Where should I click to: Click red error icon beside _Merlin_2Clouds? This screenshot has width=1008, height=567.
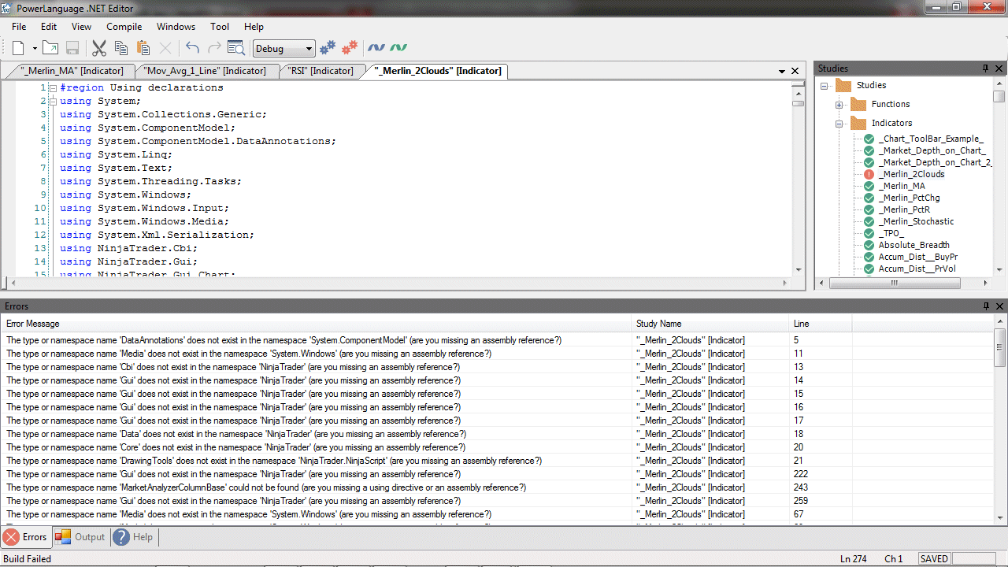869,174
